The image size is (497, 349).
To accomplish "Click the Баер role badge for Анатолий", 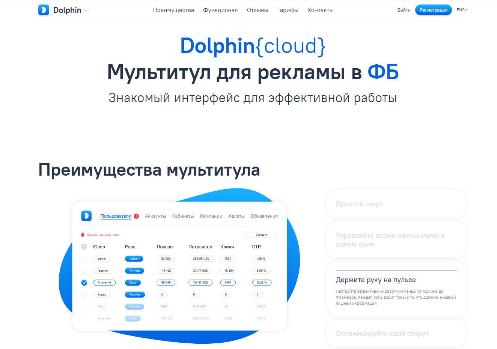I will (x=133, y=283).
